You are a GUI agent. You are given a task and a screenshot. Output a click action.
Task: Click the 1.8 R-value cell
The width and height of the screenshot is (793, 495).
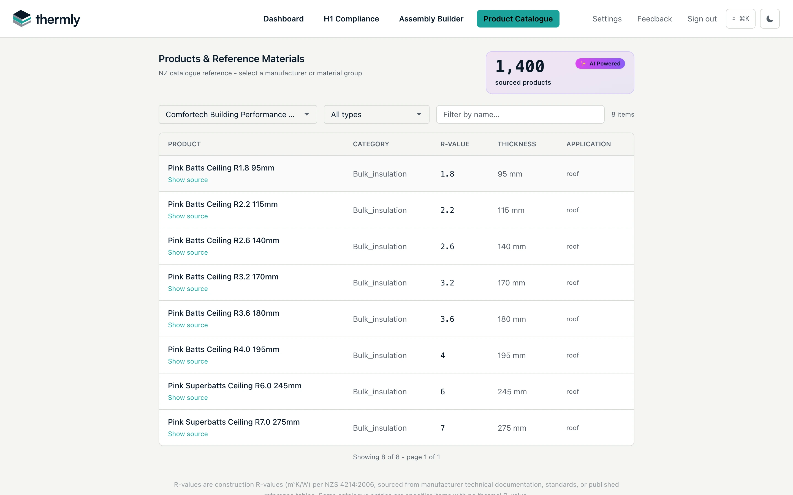[447, 174]
